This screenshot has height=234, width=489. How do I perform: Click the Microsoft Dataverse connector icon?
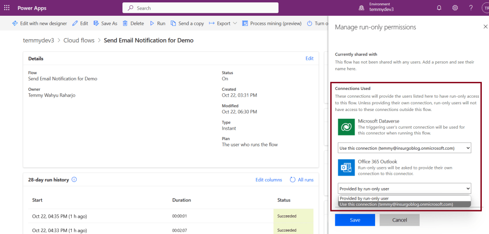[x=346, y=127]
